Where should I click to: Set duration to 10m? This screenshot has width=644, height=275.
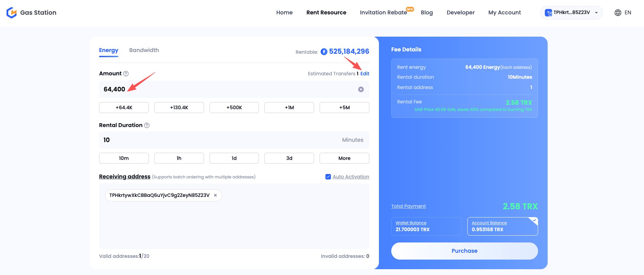[x=124, y=158]
